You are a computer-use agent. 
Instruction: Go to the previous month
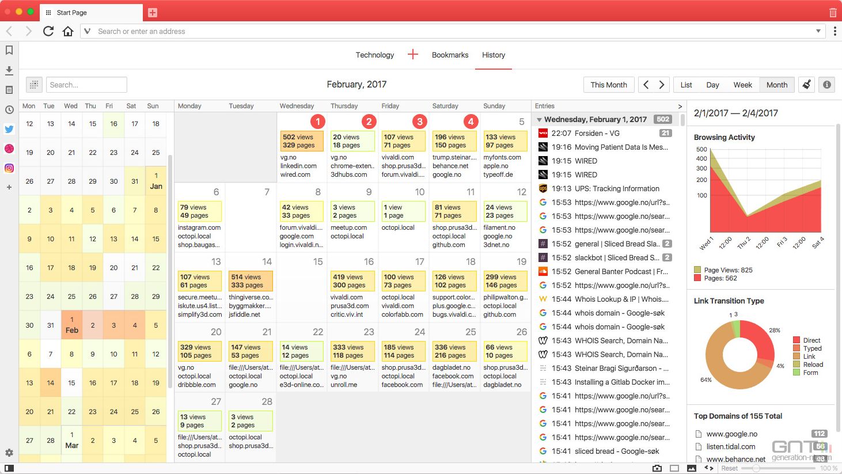click(646, 85)
